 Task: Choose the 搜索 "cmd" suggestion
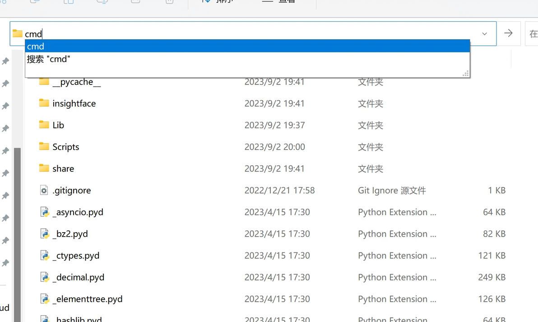tap(49, 59)
